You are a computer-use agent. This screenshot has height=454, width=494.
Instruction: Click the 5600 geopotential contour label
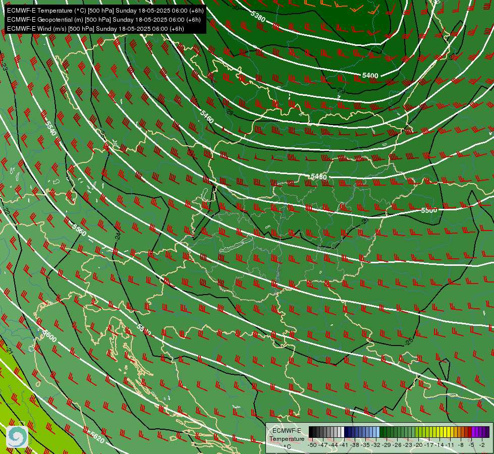[x=49, y=336]
